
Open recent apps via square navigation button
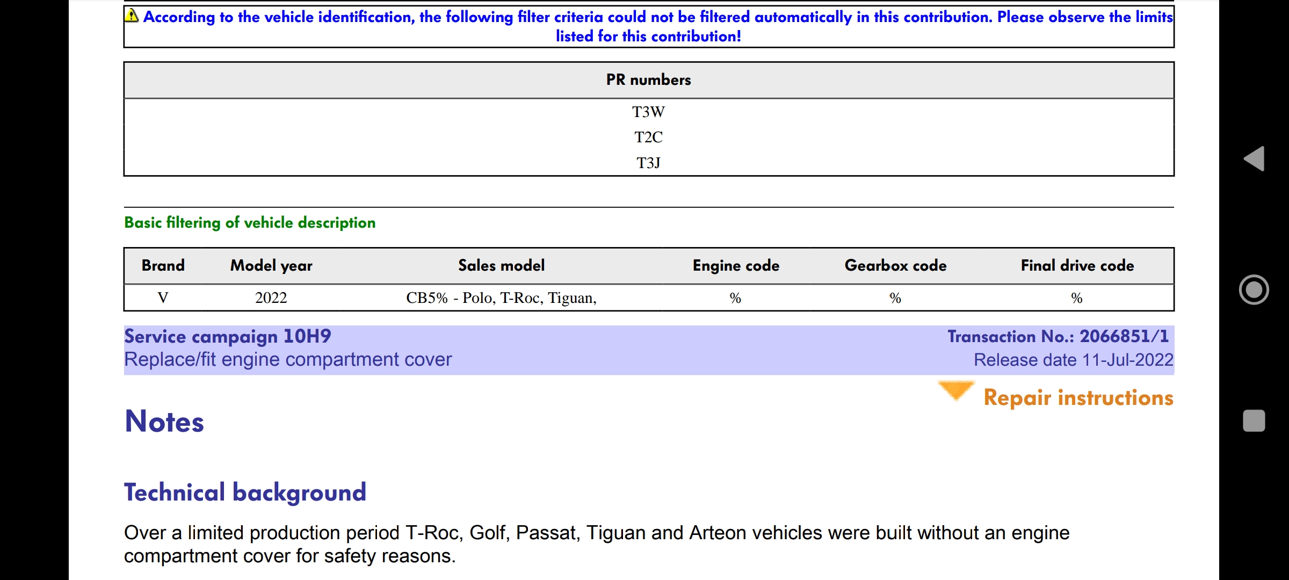[1255, 422]
